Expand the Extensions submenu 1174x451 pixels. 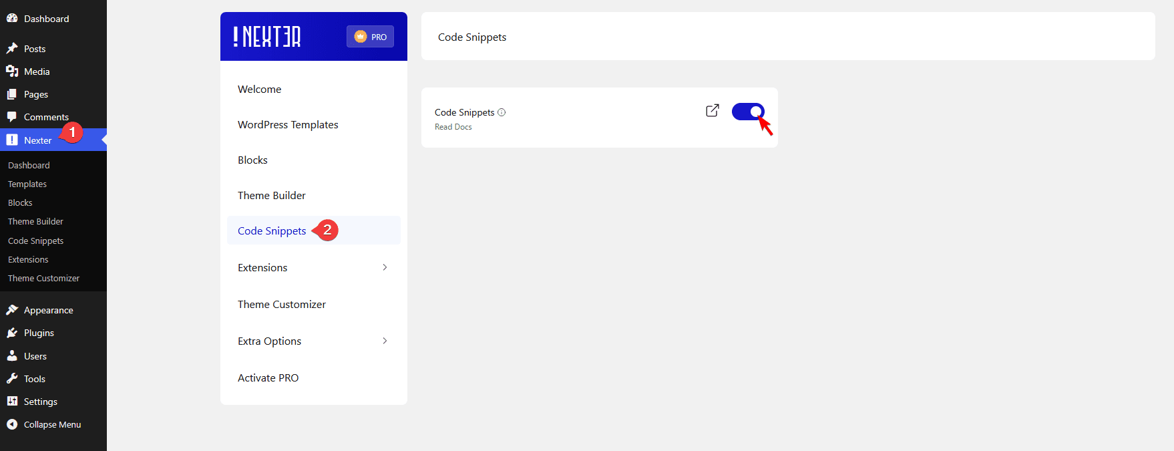click(385, 267)
